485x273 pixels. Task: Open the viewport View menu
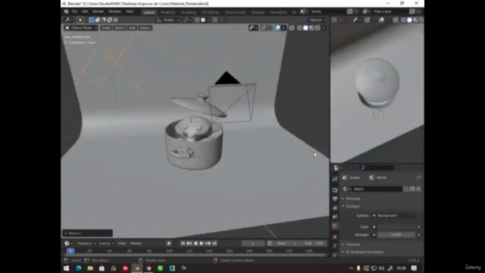pyautogui.click(x=106, y=28)
